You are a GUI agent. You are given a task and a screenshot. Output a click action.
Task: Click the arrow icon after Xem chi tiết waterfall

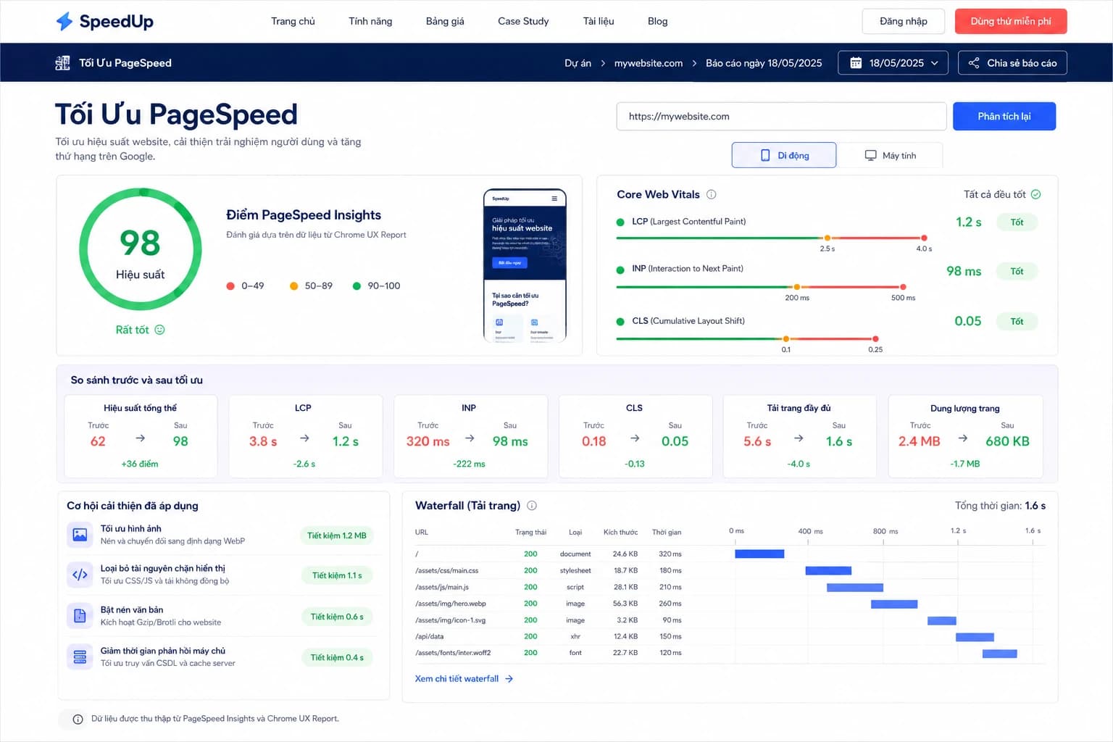pyautogui.click(x=509, y=679)
